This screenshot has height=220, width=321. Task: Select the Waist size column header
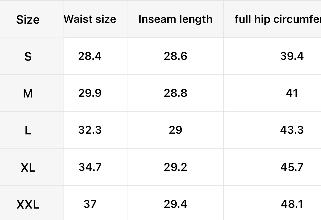pos(90,19)
